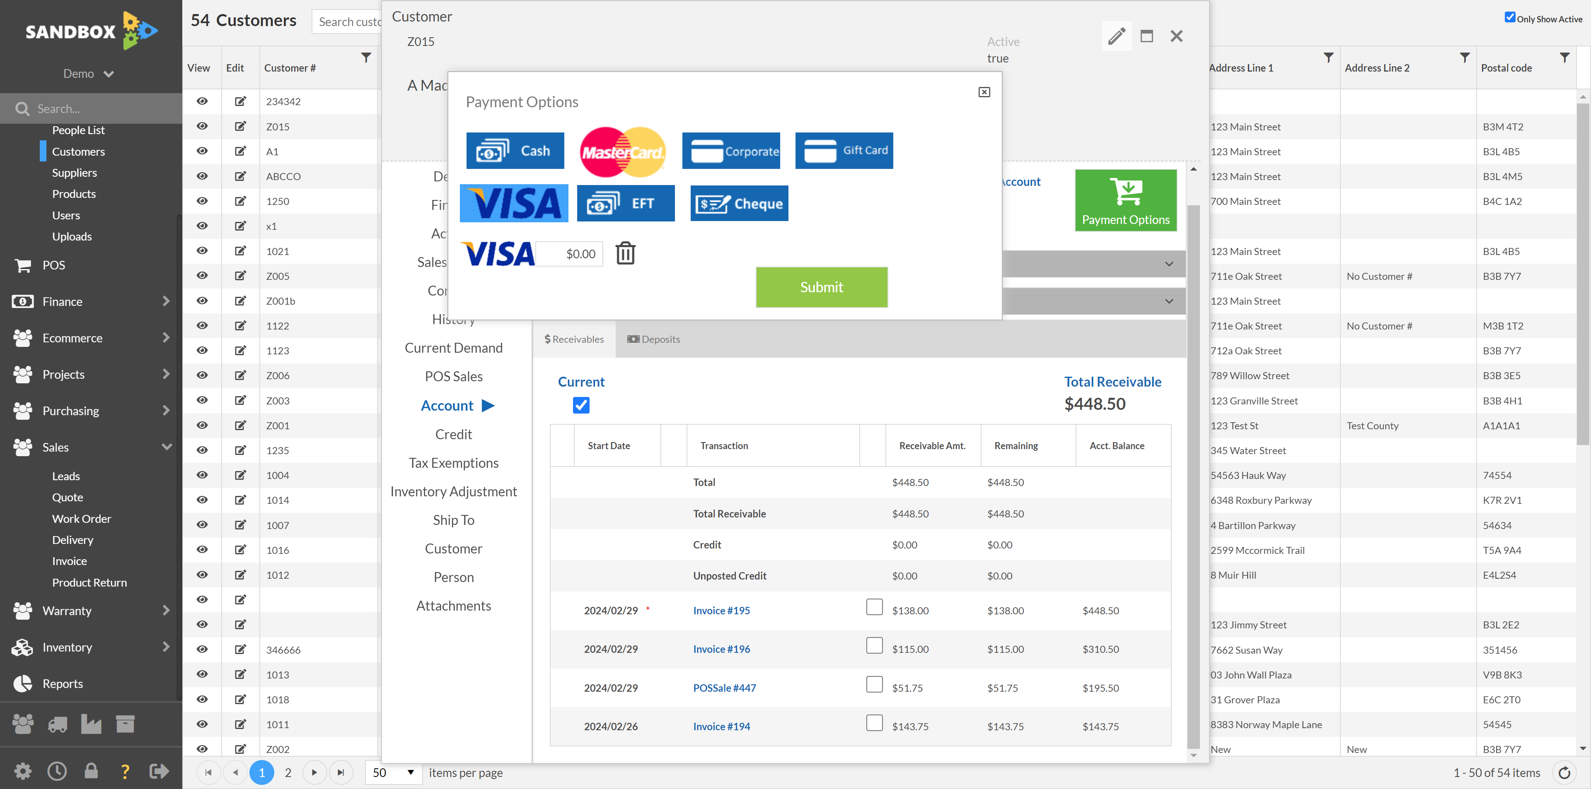The height and width of the screenshot is (789, 1591).
Task: Click the lock icon in sidebar footer
Action: 91,770
